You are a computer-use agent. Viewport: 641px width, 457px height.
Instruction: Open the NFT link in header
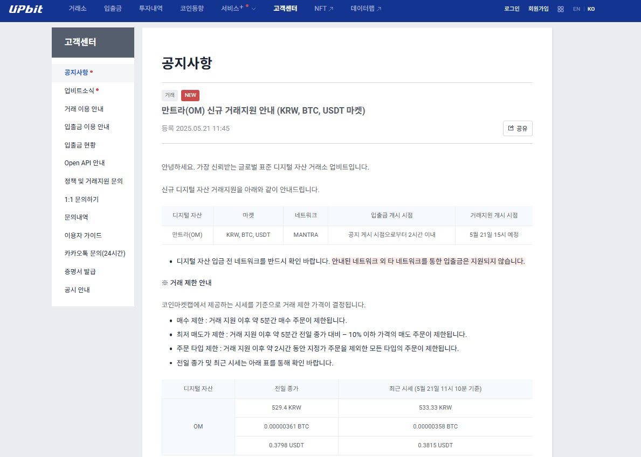pos(320,9)
